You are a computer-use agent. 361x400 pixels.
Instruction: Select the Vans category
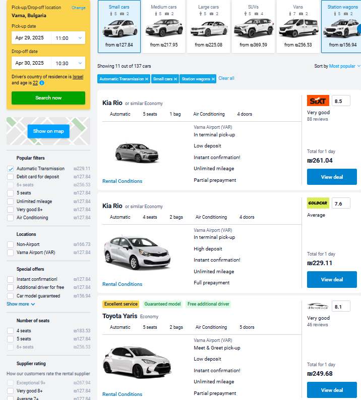pos(298,27)
